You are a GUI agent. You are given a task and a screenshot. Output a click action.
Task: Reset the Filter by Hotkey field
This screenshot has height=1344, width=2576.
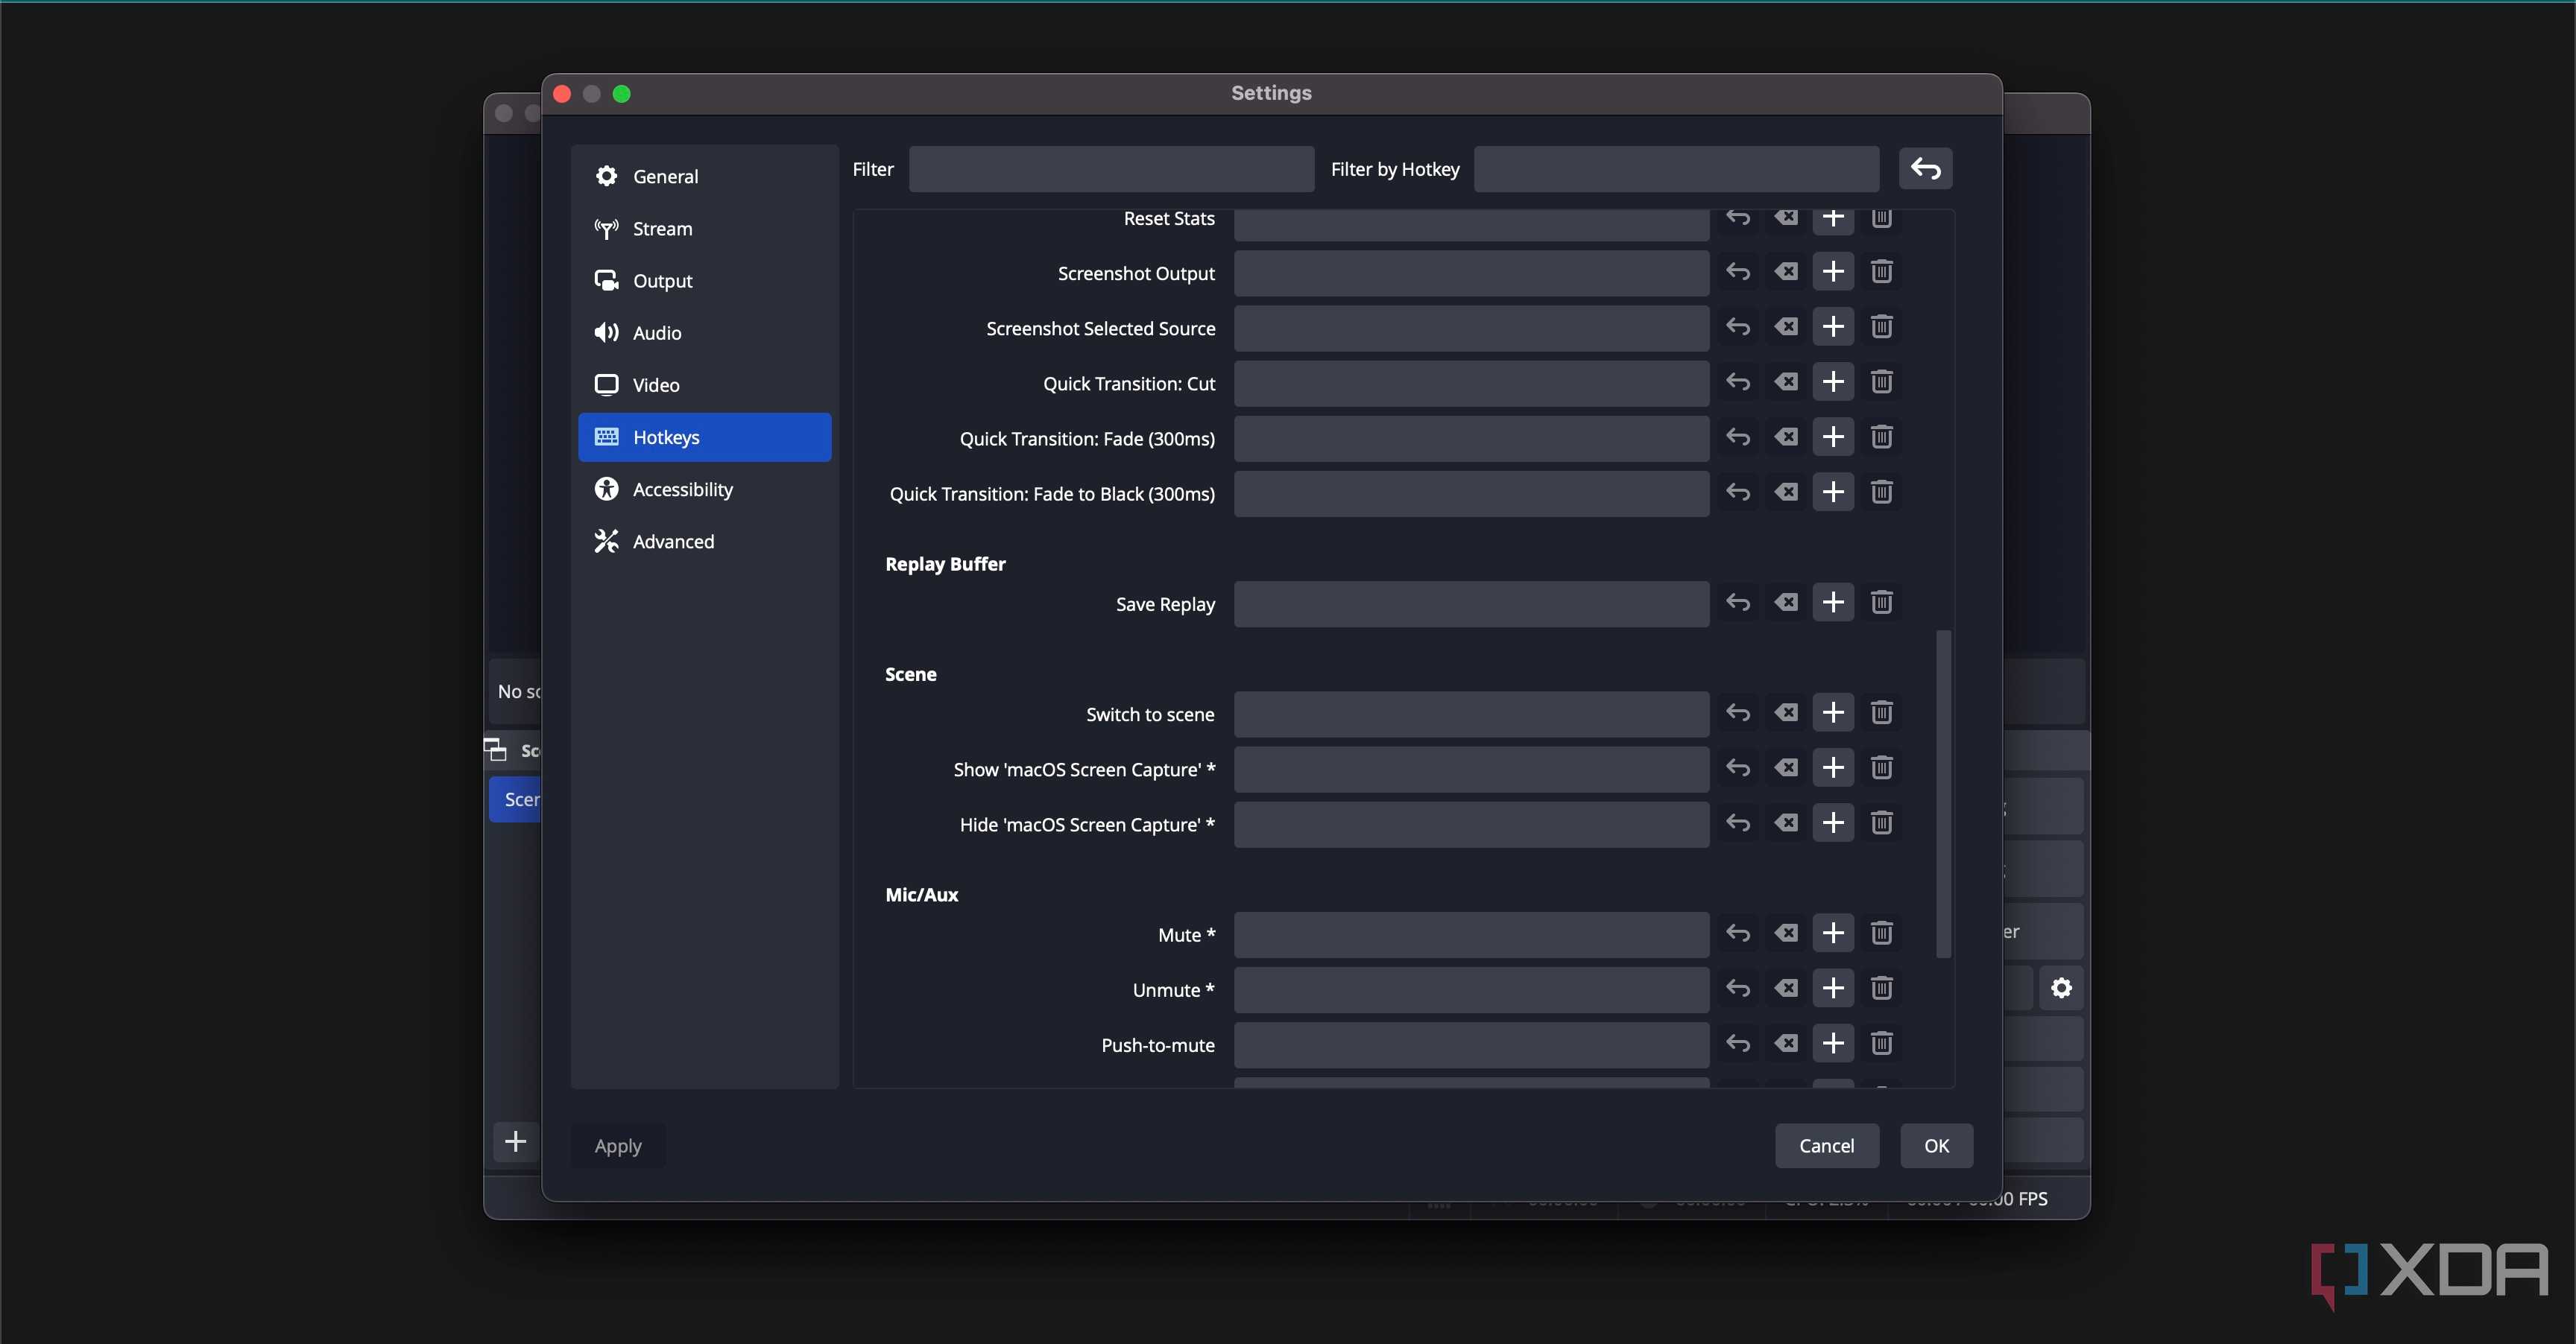pyautogui.click(x=1925, y=169)
